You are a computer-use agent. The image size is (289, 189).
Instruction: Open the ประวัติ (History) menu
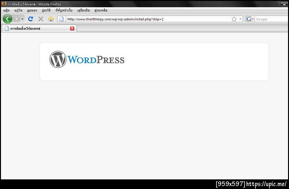(x=46, y=10)
